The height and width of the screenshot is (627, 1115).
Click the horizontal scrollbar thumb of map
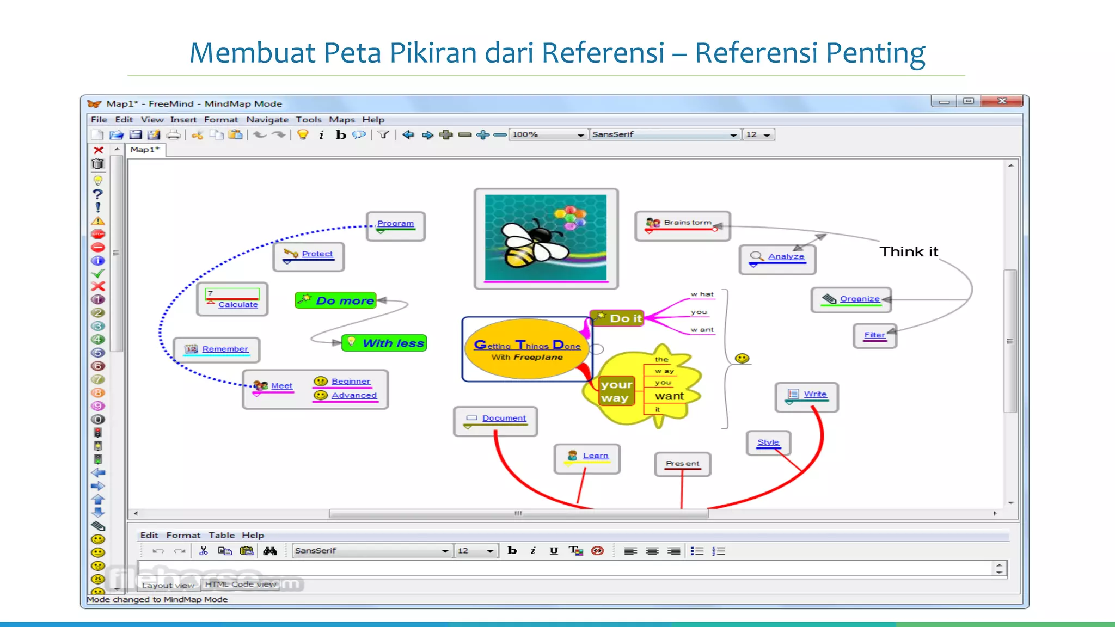coord(518,513)
